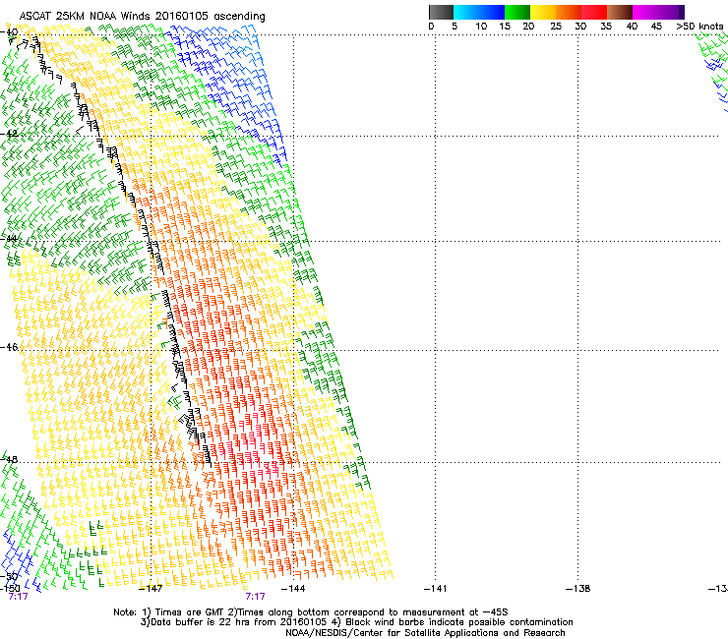Click the "7:17" time beside the -144 label

(256, 597)
